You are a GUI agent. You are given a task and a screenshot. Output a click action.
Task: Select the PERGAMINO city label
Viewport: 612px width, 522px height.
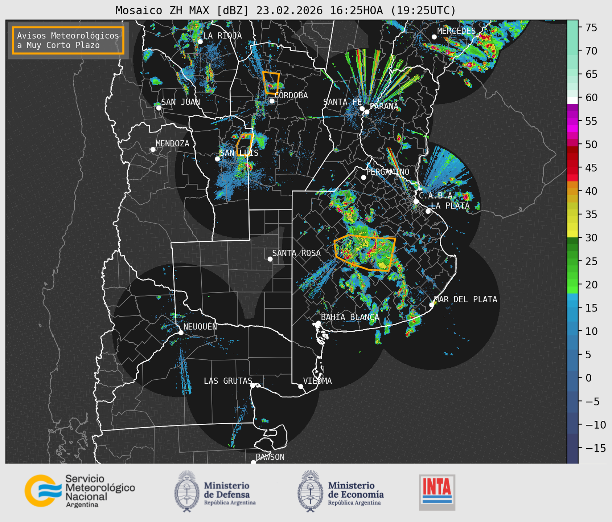click(388, 172)
